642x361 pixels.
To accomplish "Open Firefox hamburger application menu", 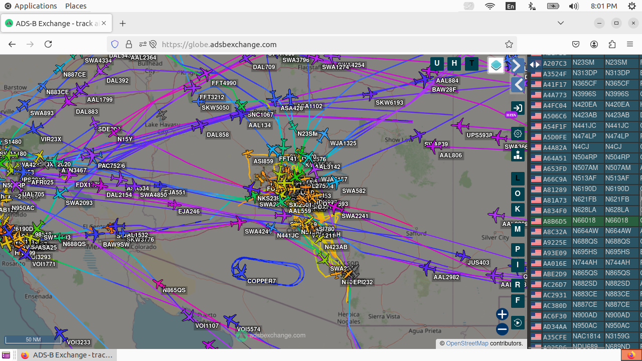I will [x=630, y=44].
